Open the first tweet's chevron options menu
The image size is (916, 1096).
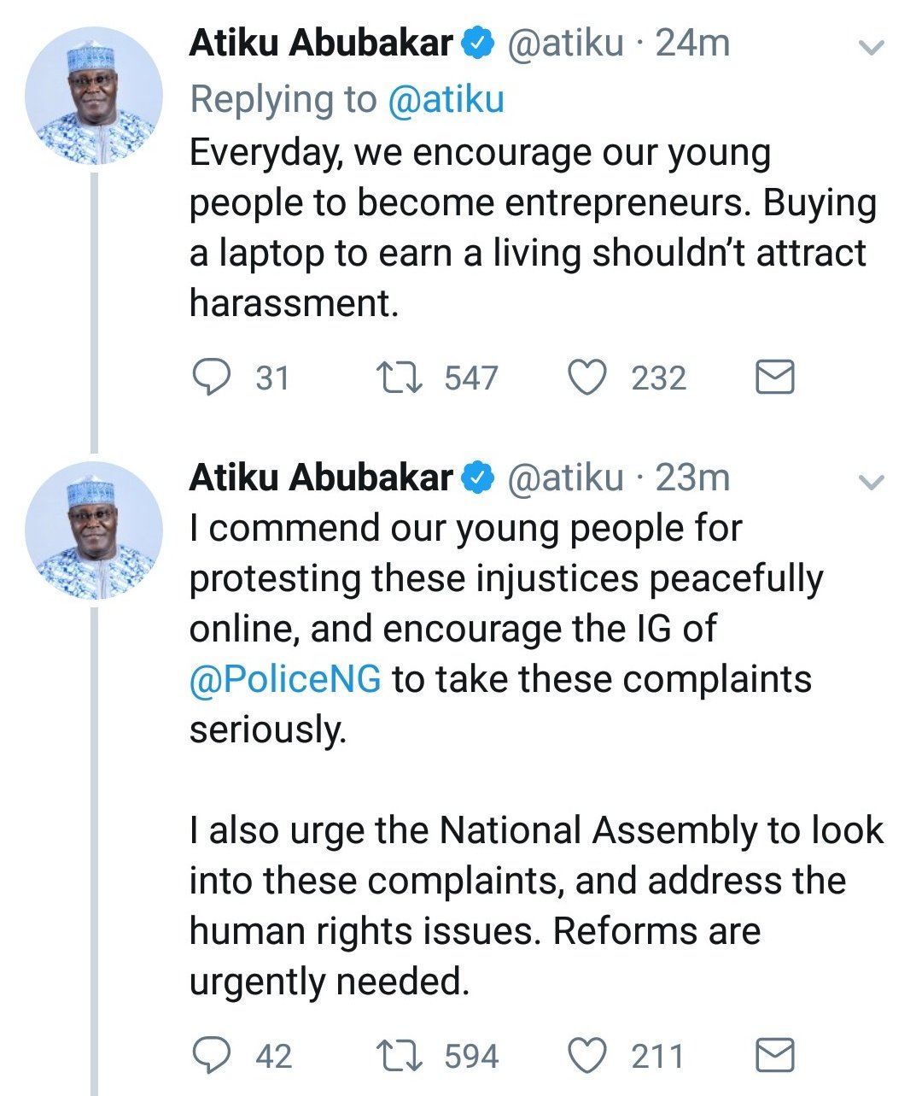[871, 48]
